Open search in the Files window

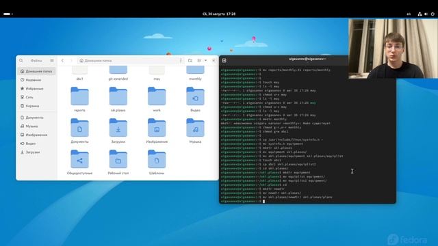(21, 61)
